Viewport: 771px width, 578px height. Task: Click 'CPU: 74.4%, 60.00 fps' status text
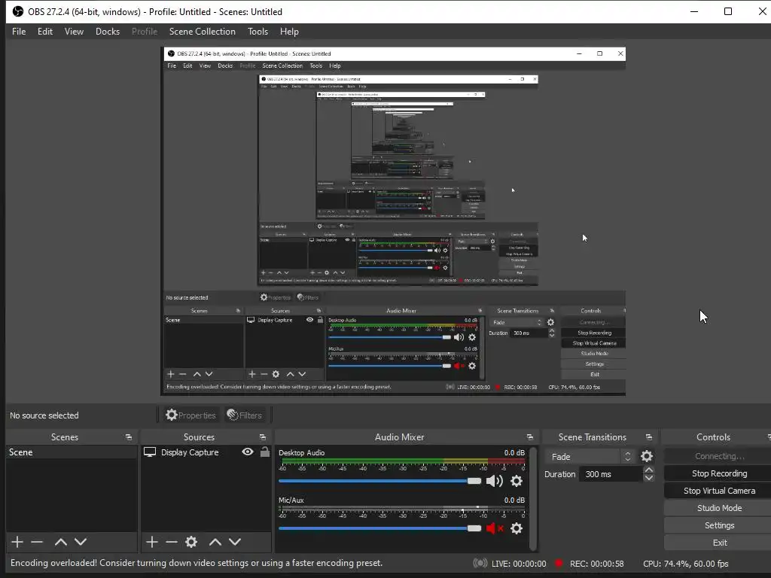(x=686, y=564)
